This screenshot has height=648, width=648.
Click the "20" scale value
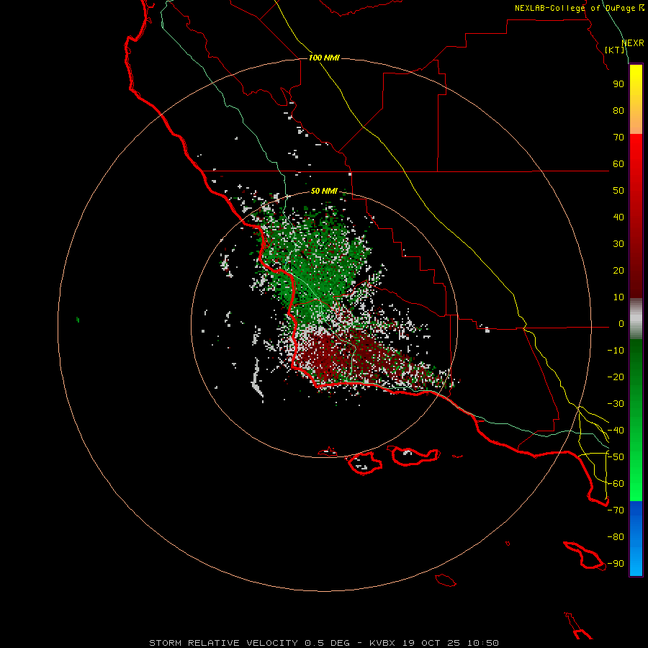(x=618, y=271)
